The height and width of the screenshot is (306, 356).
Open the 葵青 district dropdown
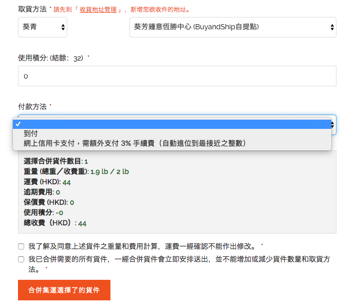click(x=42, y=27)
